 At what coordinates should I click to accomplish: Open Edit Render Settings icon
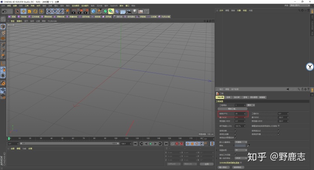(86, 11)
